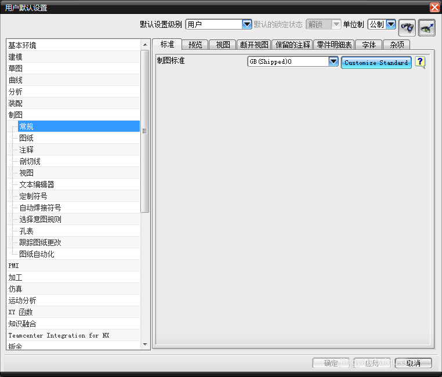Select 图纸自动化 in the tree
The image size is (442, 377).
coord(79,254)
